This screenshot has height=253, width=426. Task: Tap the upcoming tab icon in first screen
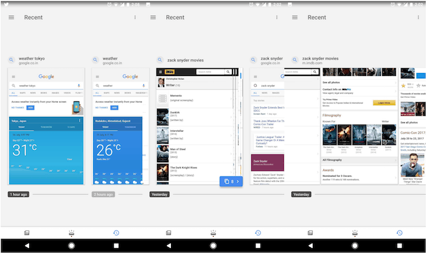[71, 233]
